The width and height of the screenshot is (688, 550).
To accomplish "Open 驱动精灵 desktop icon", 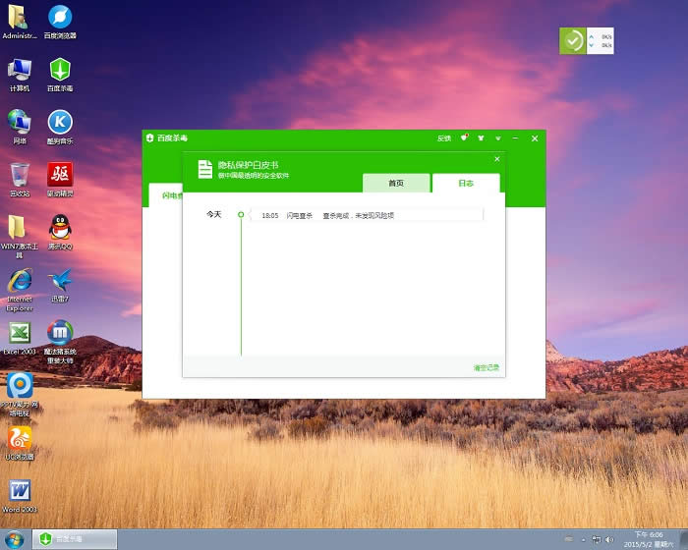I will (x=61, y=177).
